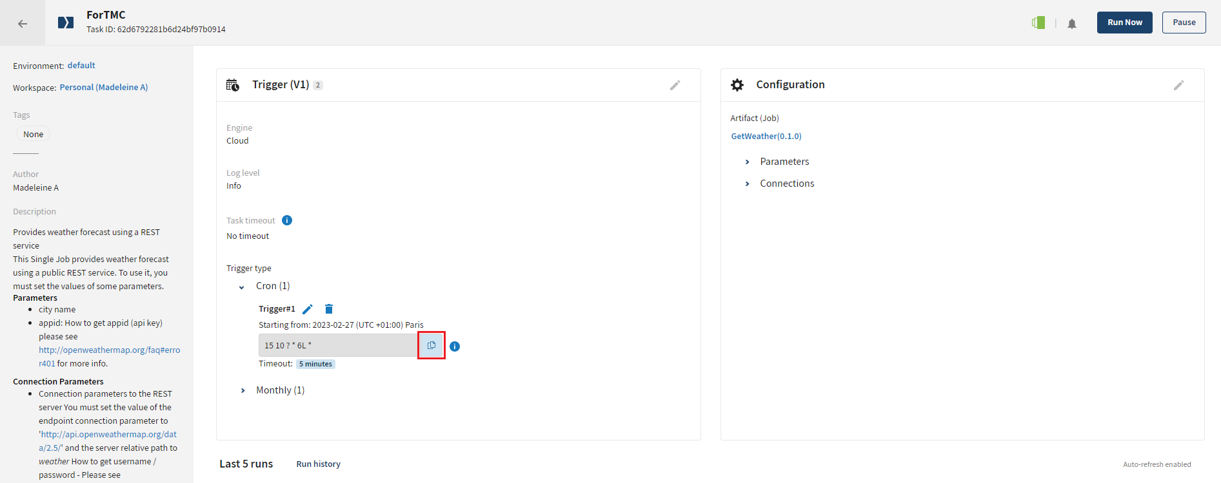Screen dimensions: 1221x483
Task: Click the back arrow icon
Action: [23, 24]
